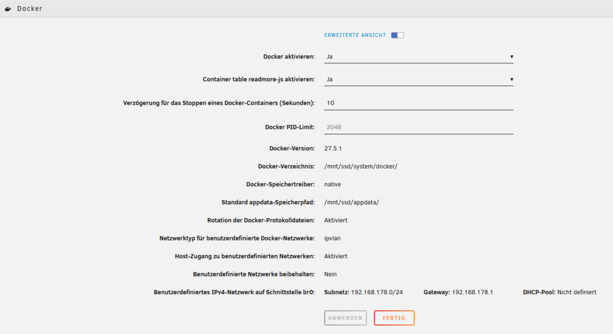Click the appdata path /mnt/ssd/appdata/

click(351, 202)
